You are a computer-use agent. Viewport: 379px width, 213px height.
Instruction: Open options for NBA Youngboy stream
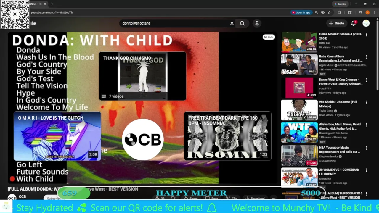(x=367, y=148)
